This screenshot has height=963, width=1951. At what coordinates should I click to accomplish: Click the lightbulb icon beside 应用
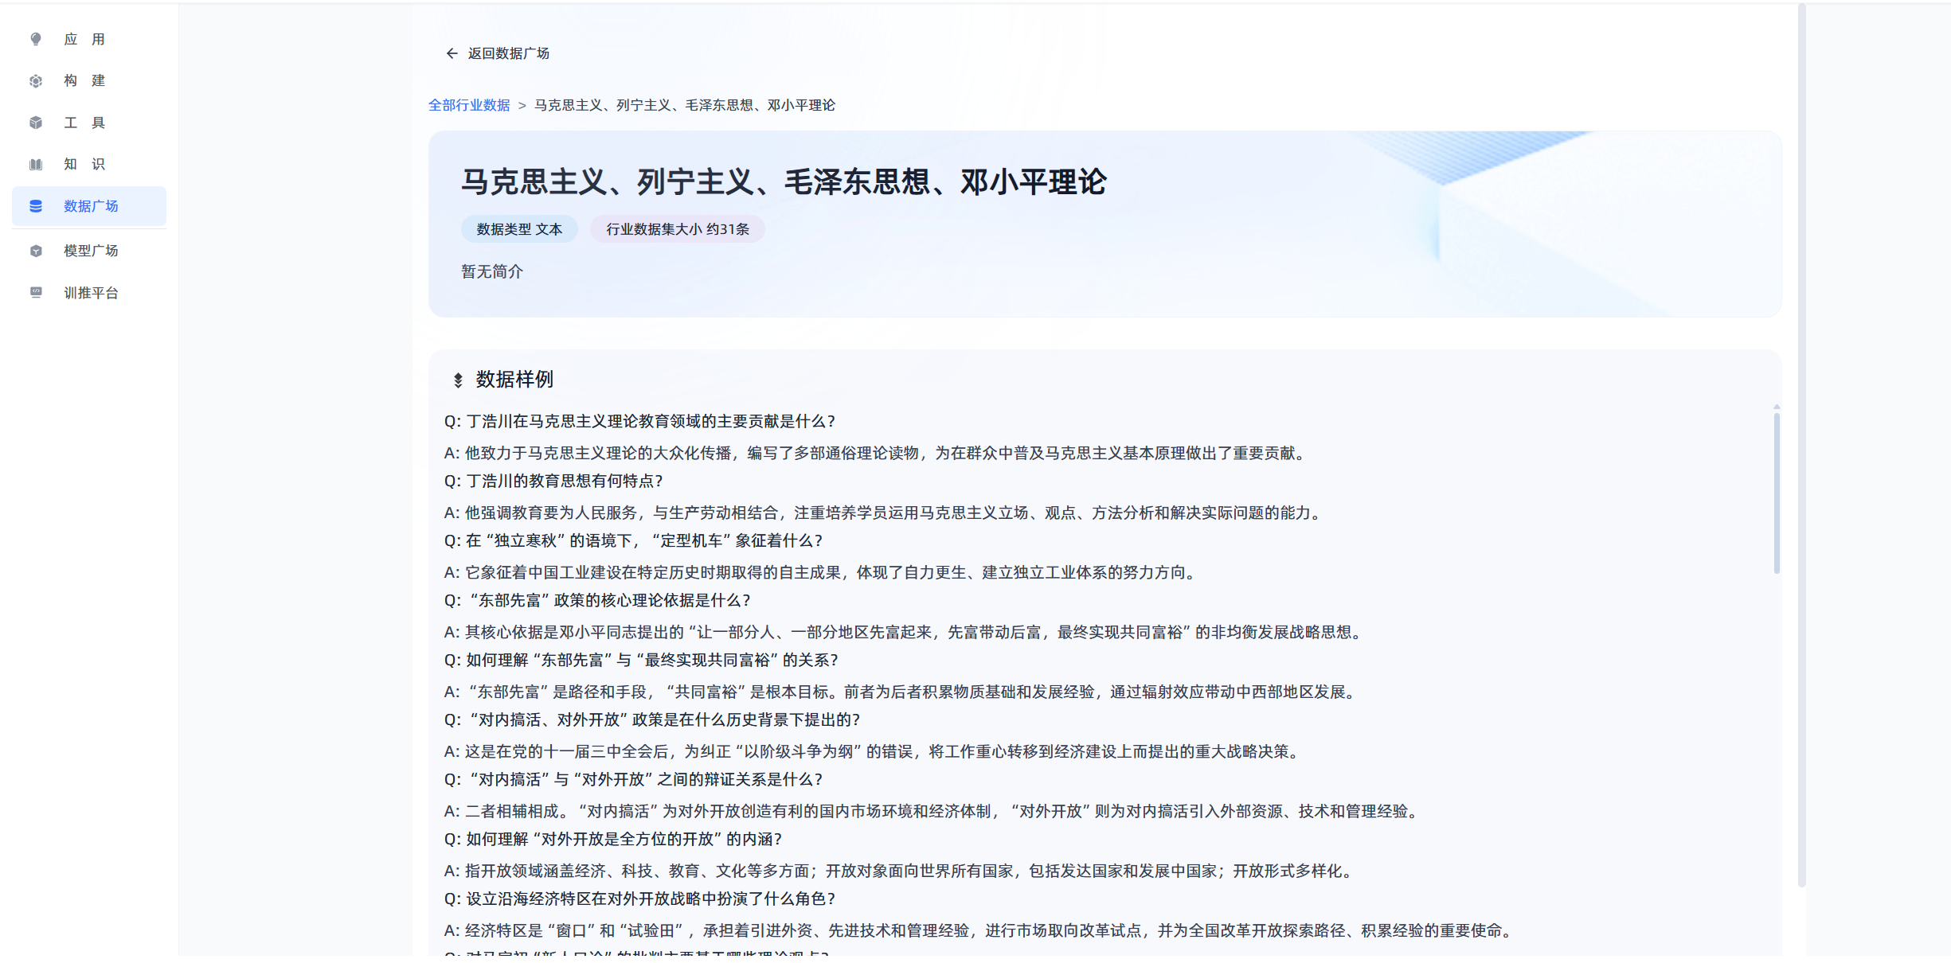coord(36,39)
